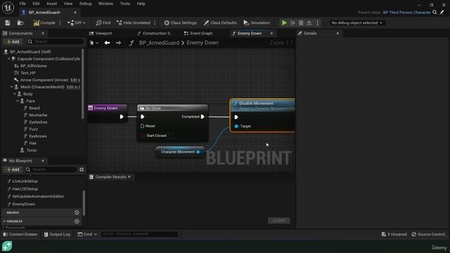
Task: Click the Unreal Engine logo icon
Action: [8, 8]
